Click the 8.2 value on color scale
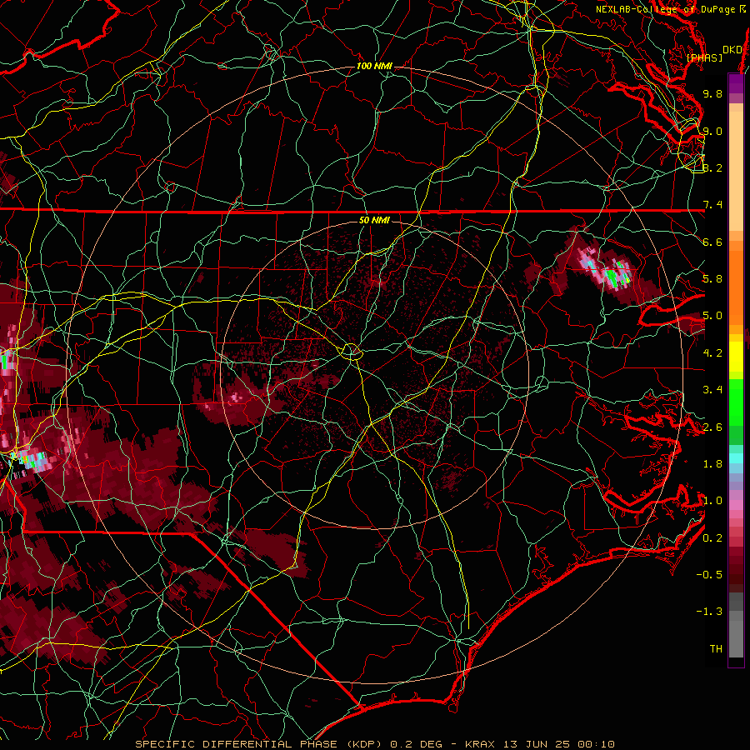The width and height of the screenshot is (750, 750). tap(712, 167)
